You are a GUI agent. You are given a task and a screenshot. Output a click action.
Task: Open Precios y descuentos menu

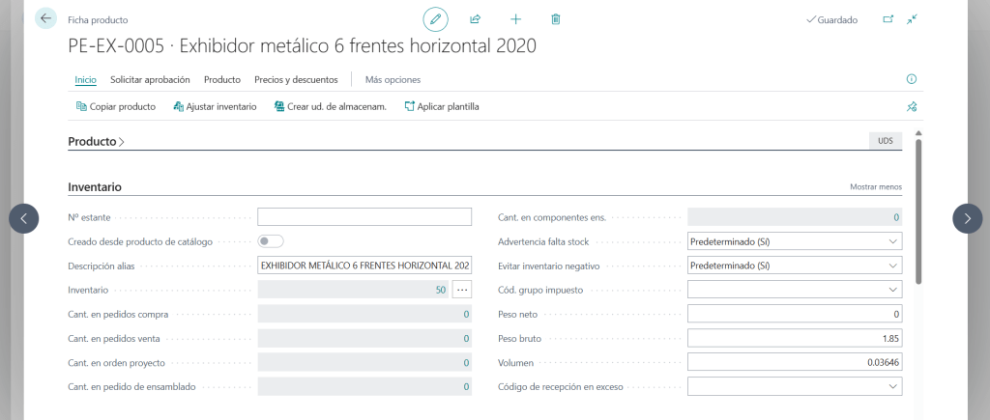tap(296, 79)
